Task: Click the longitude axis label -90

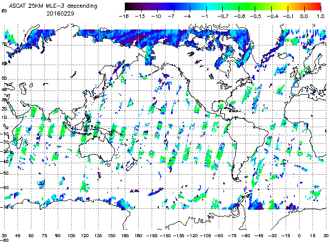Action: tap(219, 236)
